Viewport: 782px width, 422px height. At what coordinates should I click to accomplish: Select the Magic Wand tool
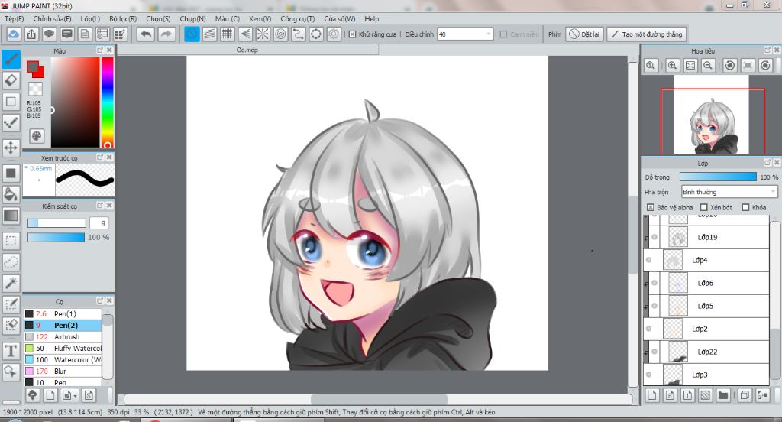click(x=11, y=283)
